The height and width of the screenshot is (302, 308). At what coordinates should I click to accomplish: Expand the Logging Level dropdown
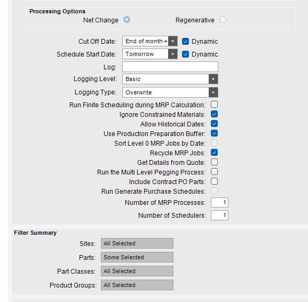click(x=213, y=79)
